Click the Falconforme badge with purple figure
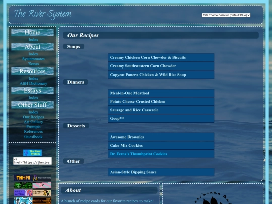 pos(42,178)
